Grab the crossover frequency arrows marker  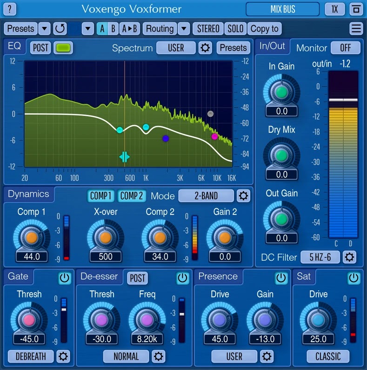[x=124, y=157]
